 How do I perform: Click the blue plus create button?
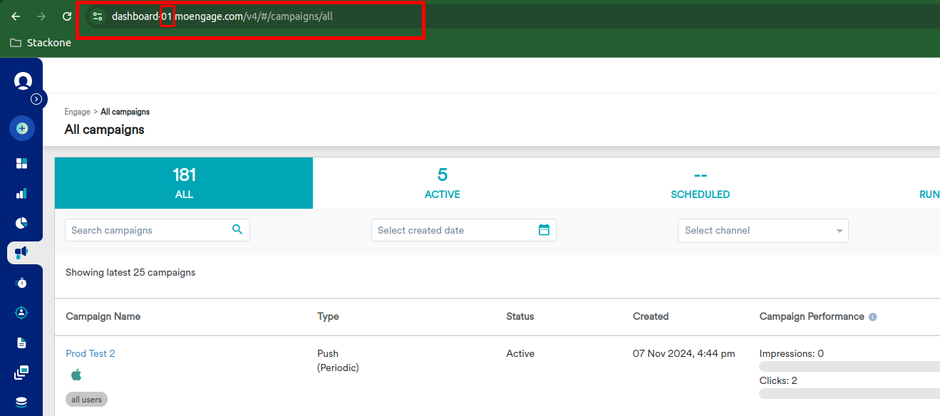coord(22,129)
